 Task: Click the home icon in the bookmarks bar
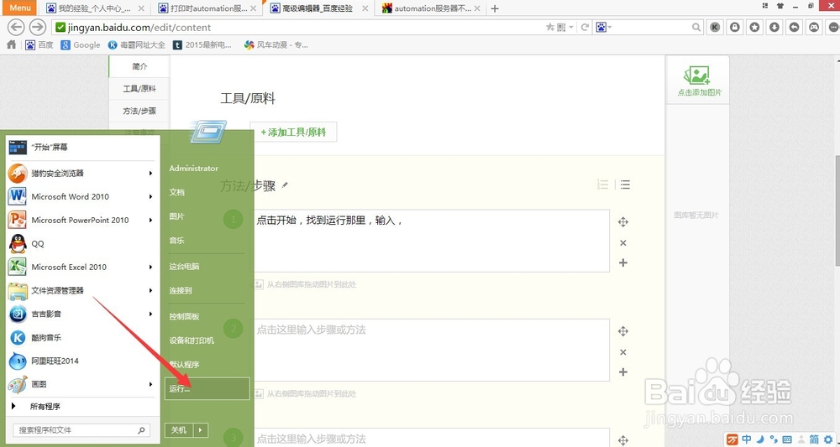click(11, 45)
